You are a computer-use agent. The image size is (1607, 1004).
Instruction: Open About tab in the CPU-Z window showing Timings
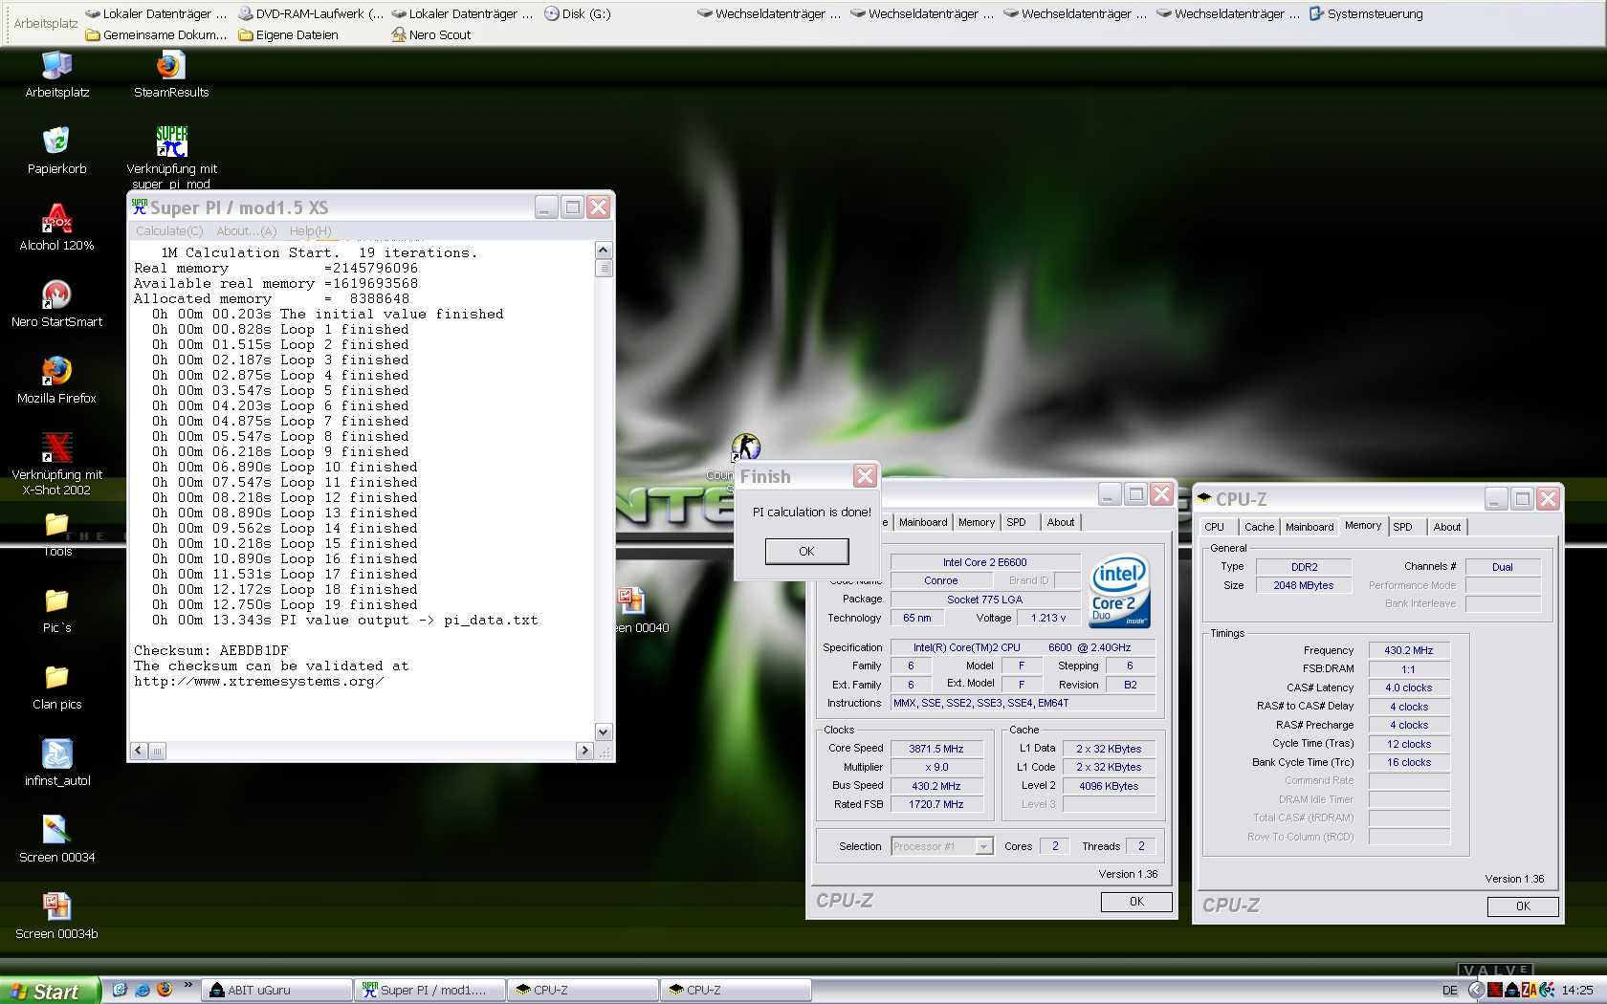[1446, 527]
